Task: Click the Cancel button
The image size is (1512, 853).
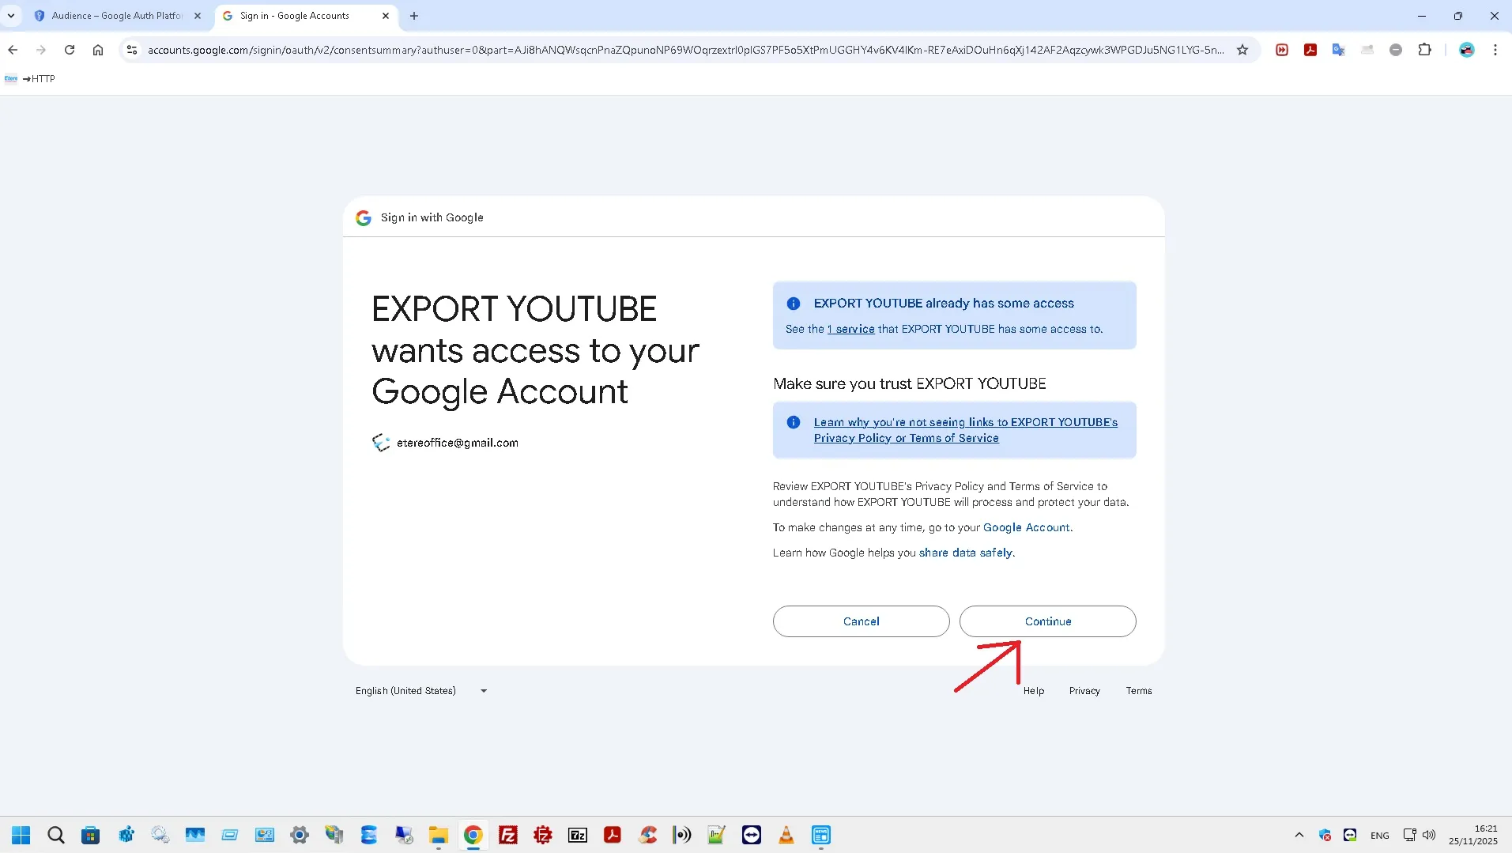Action: (x=861, y=621)
